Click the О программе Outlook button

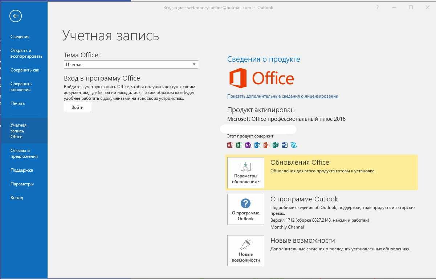click(246, 209)
